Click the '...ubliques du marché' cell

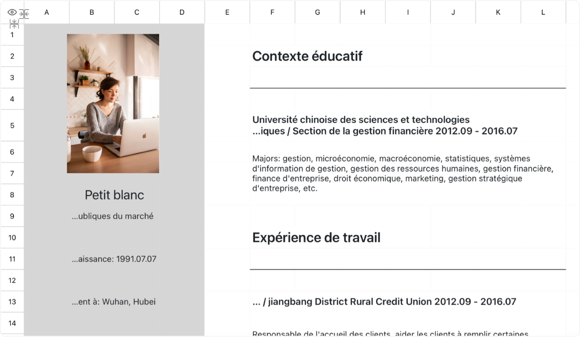112,216
